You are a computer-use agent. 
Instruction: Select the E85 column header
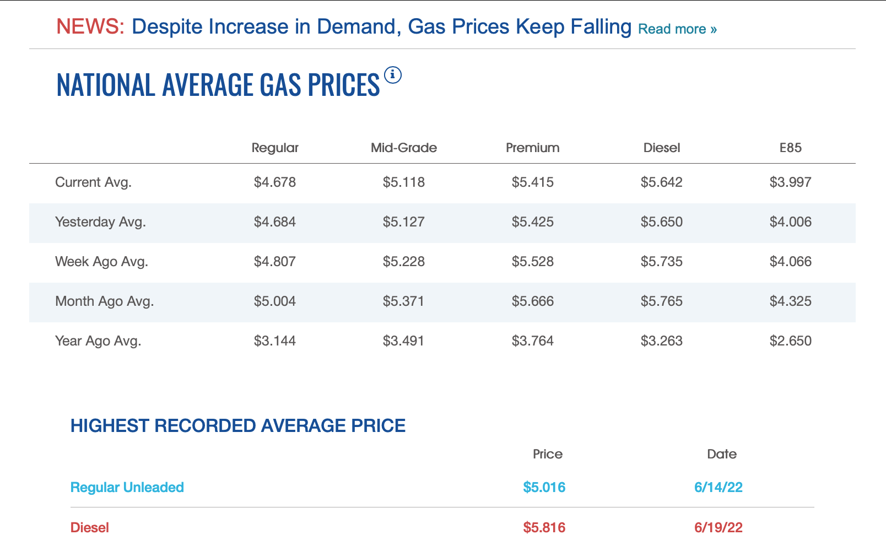(x=790, y=148)
